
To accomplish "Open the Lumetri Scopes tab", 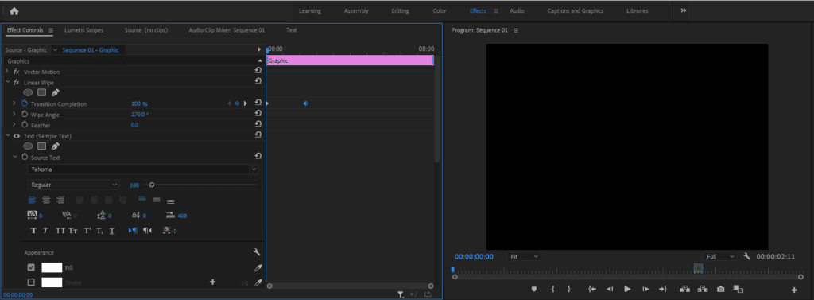I will (83, 30).
